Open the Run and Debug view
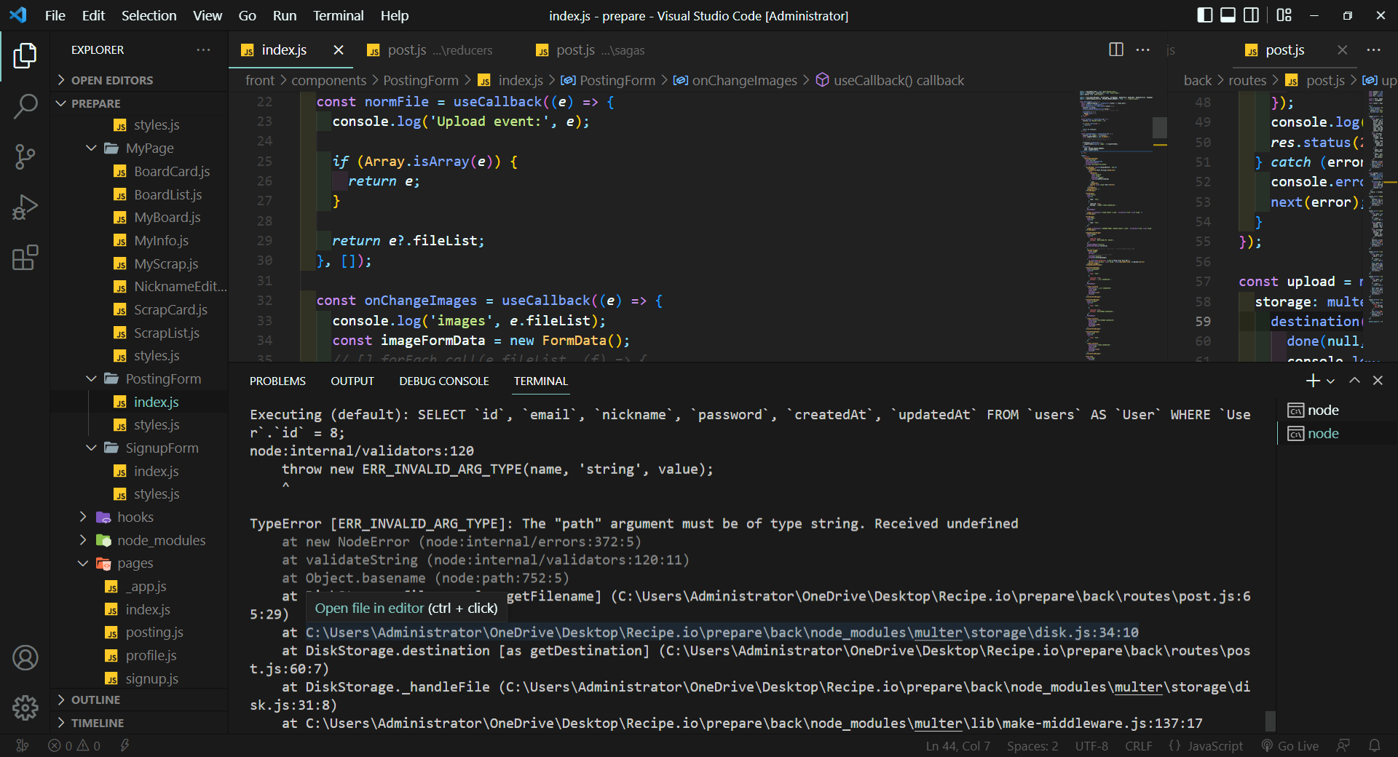Screen dimensions: 1398x757 point(25,207)
